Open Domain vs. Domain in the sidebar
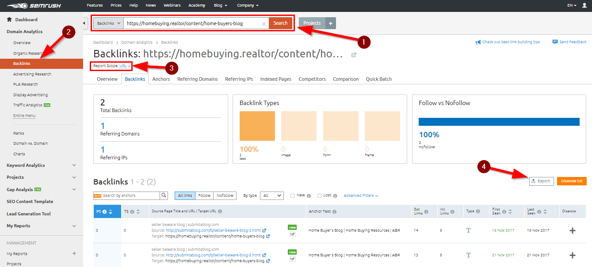 (31, 143)
